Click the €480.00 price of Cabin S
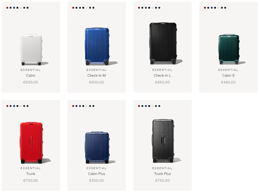This screenshot has height=193, width=260. coord(228,82)
